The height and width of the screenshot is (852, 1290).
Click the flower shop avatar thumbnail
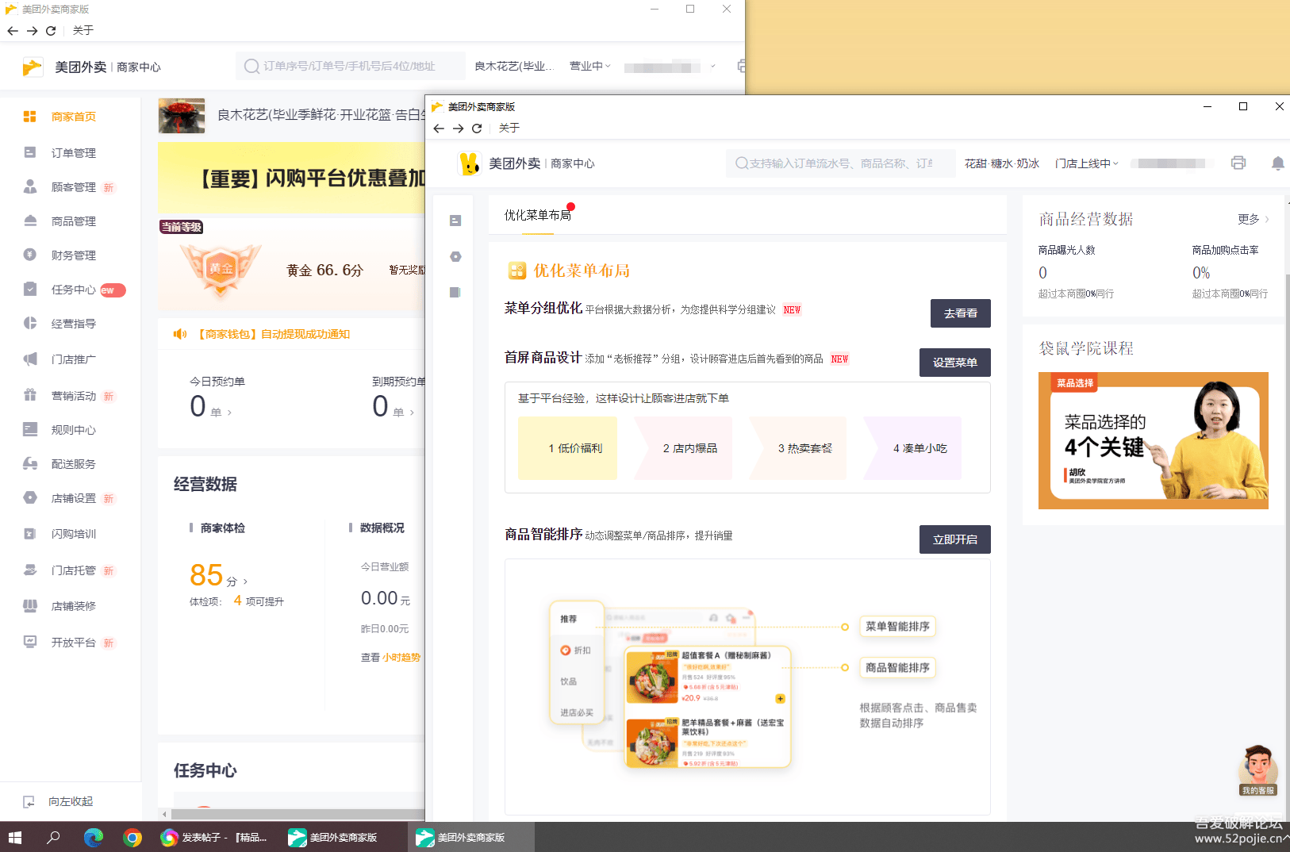point(182,116)
